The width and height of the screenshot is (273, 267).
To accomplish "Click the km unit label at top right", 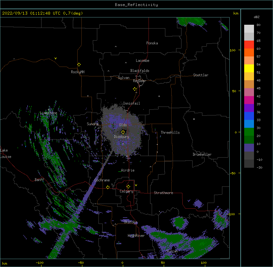I will (236, 13).
